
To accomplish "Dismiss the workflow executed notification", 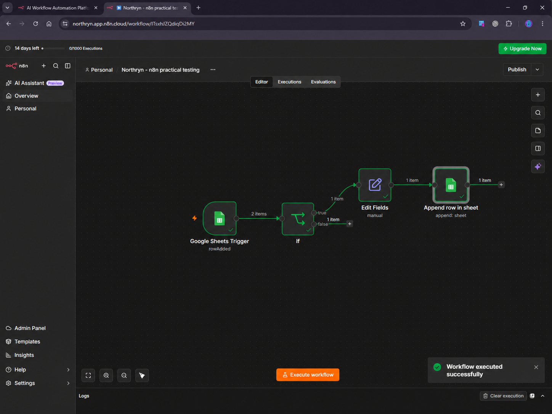I will point(536,367).
